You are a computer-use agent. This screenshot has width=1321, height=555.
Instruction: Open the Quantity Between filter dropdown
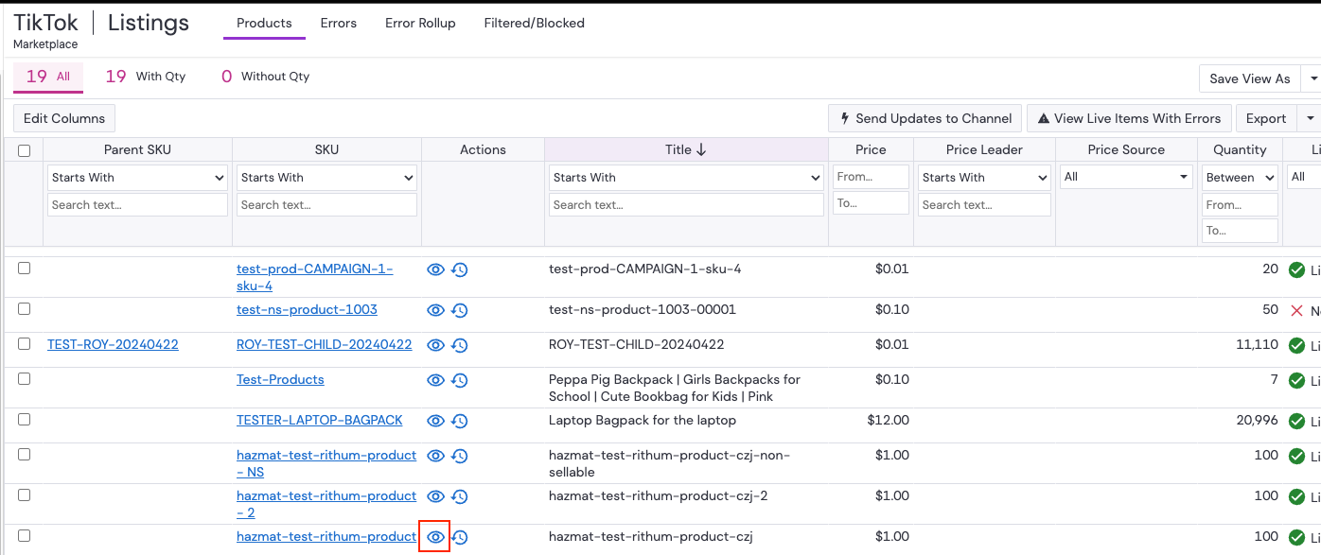[1240, 178]
